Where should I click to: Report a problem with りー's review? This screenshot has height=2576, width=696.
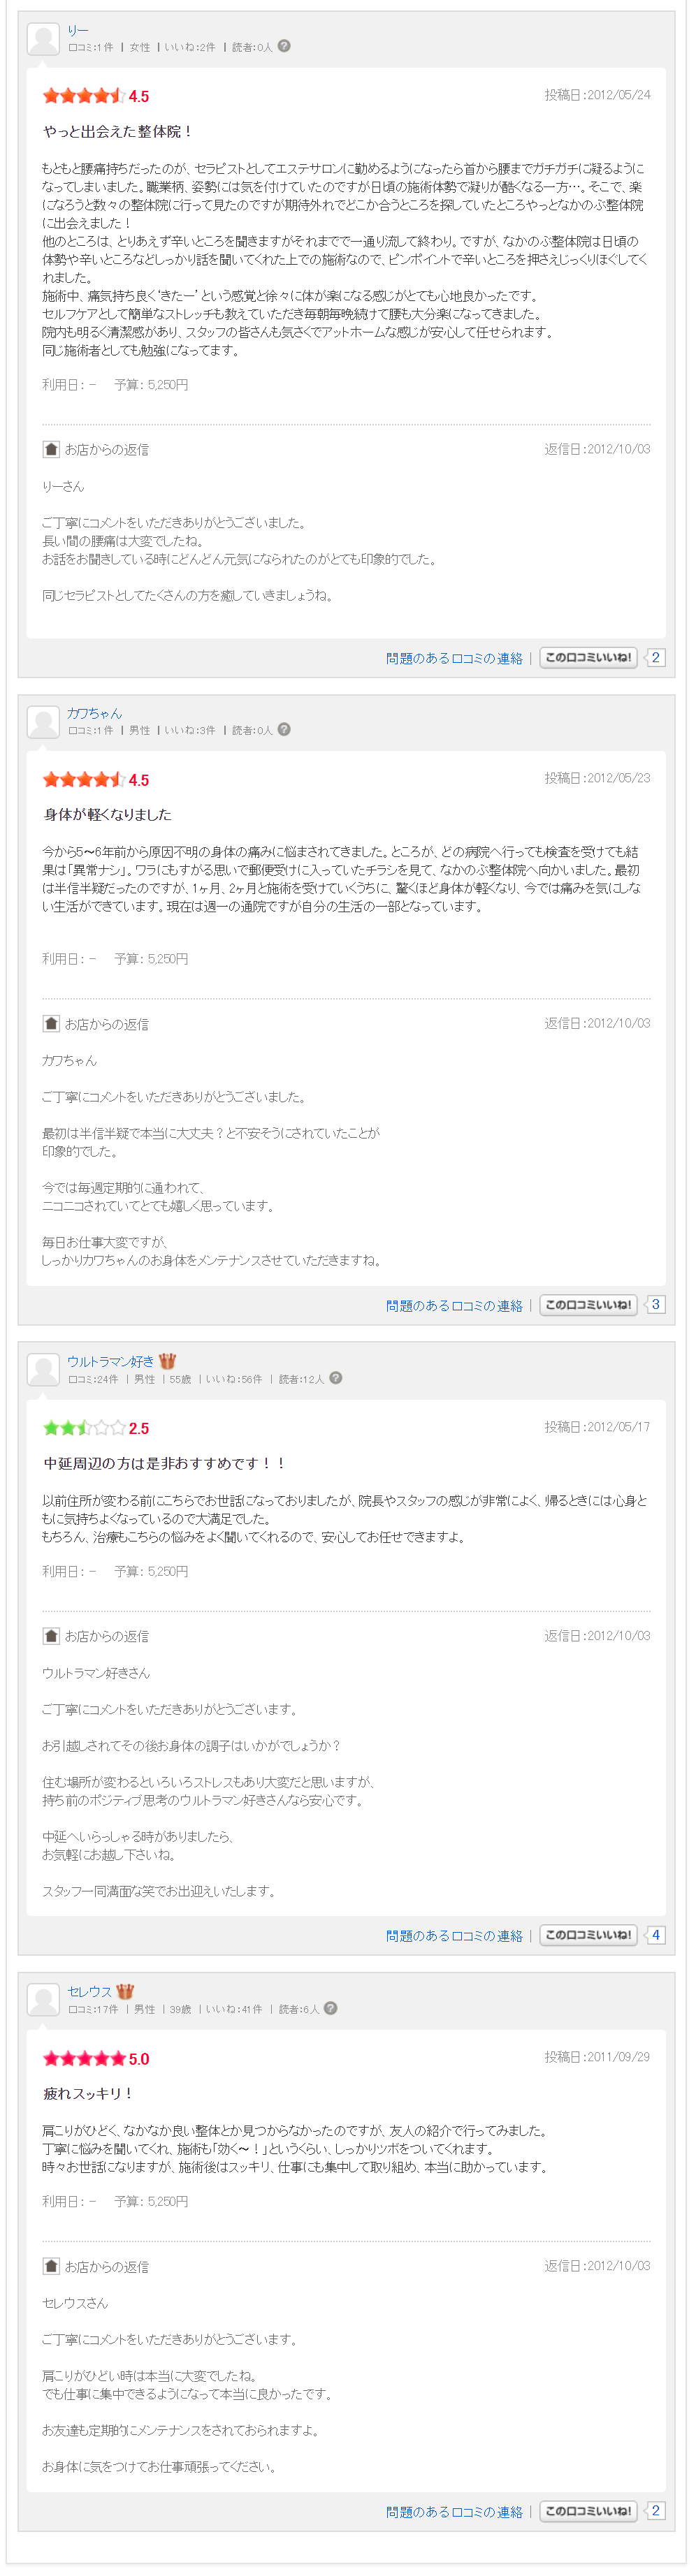(x=454, y=658)
